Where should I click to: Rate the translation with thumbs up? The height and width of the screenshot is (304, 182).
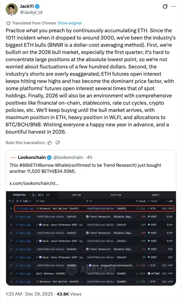click(x=50, y=143)
